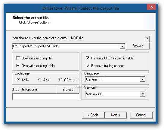Image resolution: width=164 pixels, height=130 pixels.
Task: Toggle Remove trailing spaces checkbox
Action: (88, 65)
